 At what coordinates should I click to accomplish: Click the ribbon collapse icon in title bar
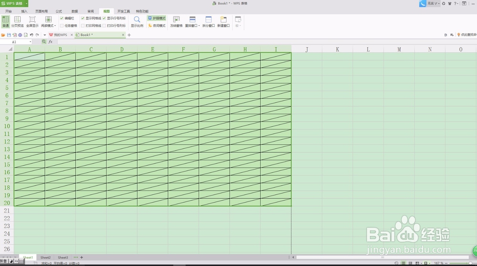point(464,3)
